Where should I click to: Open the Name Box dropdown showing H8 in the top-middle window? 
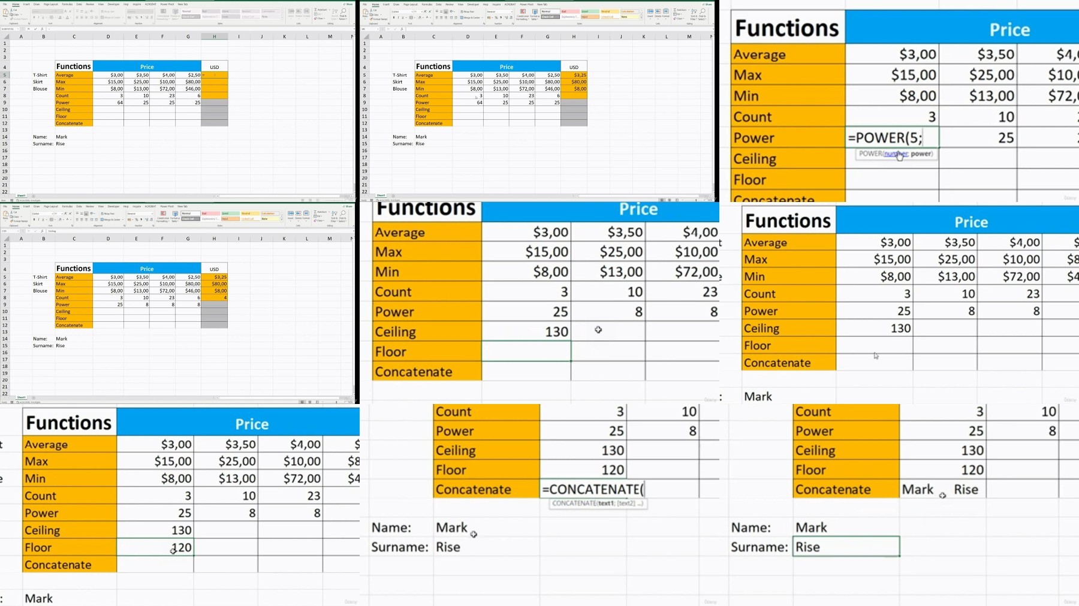click(x=378, y=29)
